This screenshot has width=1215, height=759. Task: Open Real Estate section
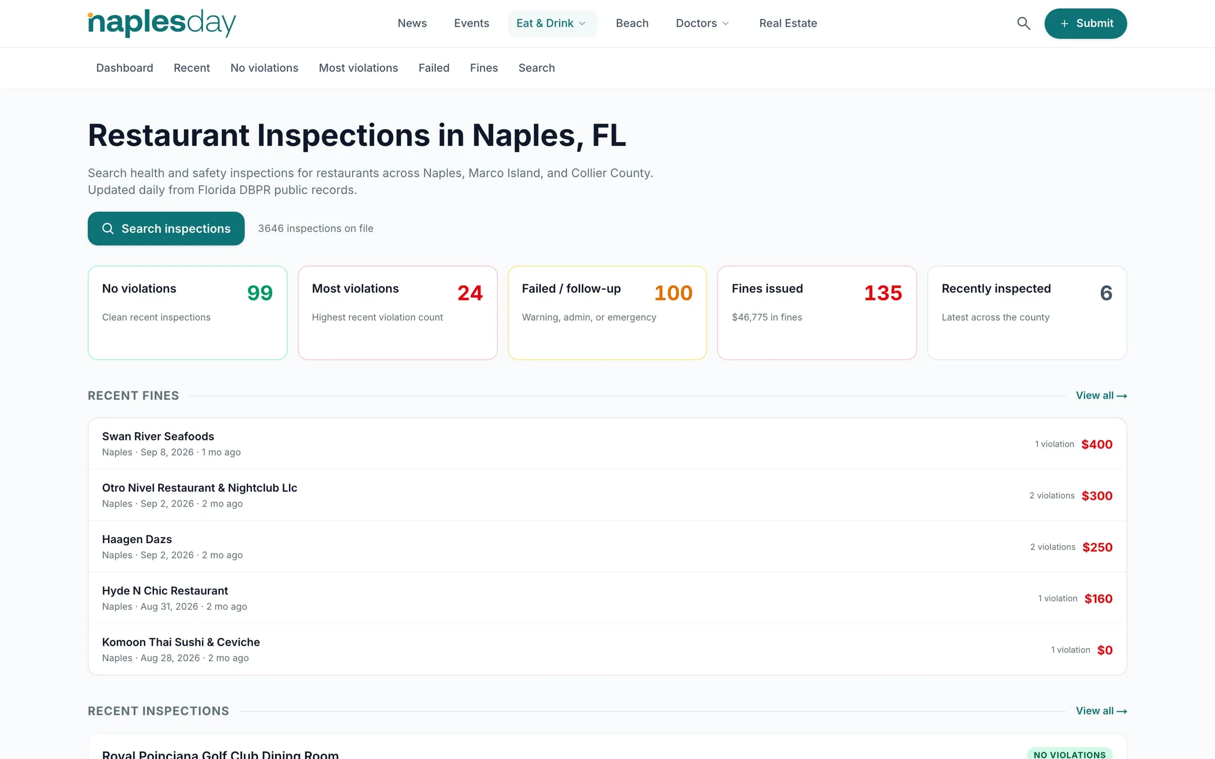tap(788, 23)
